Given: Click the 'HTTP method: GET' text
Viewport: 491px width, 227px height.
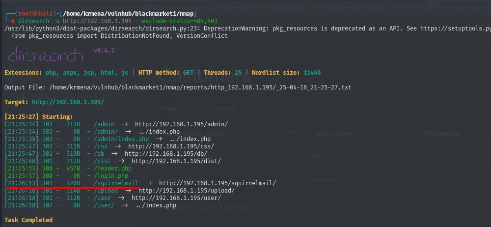Looking at the screenshot, I should [166, 73].
